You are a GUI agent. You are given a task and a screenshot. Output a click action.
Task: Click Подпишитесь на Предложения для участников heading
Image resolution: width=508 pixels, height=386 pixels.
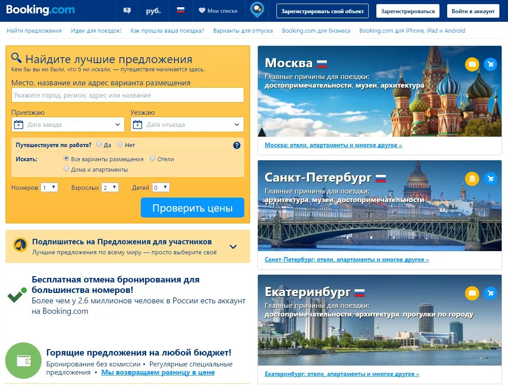coord(122,242)
